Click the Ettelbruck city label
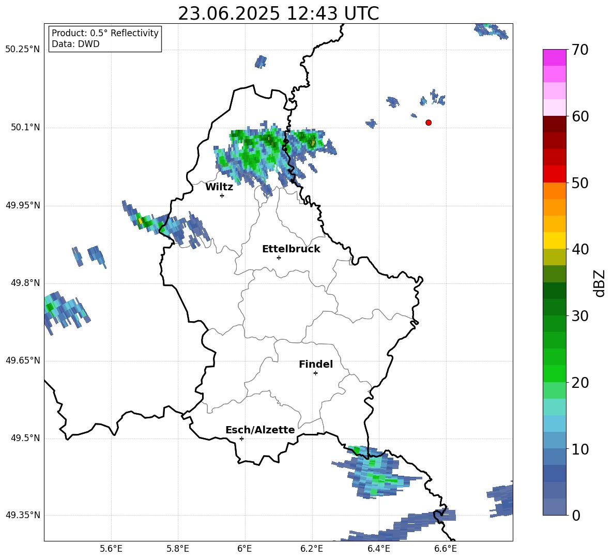 (x=291, y=249)
